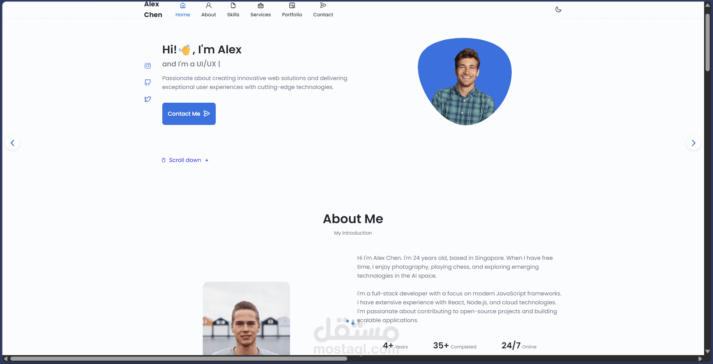Click the 'Hi! , I'm Alex' heading
Viewport: 713px width, 364px height.
coord(202,49)
